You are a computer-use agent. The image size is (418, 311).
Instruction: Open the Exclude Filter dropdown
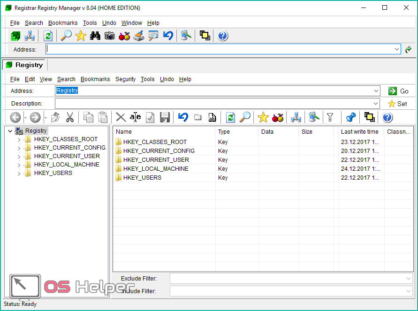click(409, 279)
